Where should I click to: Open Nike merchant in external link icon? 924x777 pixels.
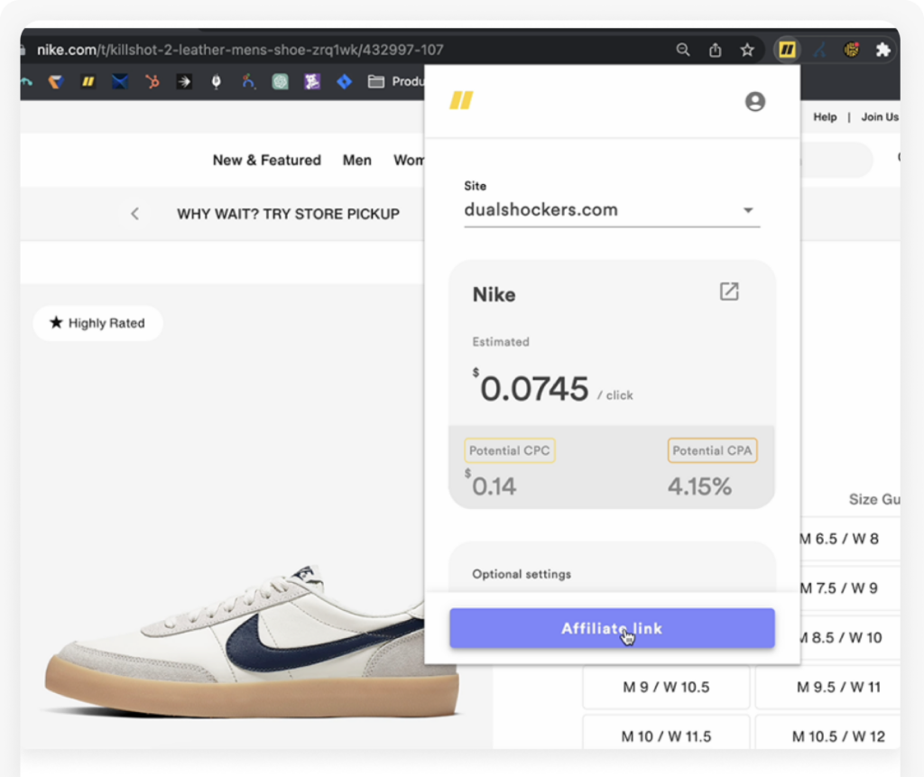tap(729, 291)
